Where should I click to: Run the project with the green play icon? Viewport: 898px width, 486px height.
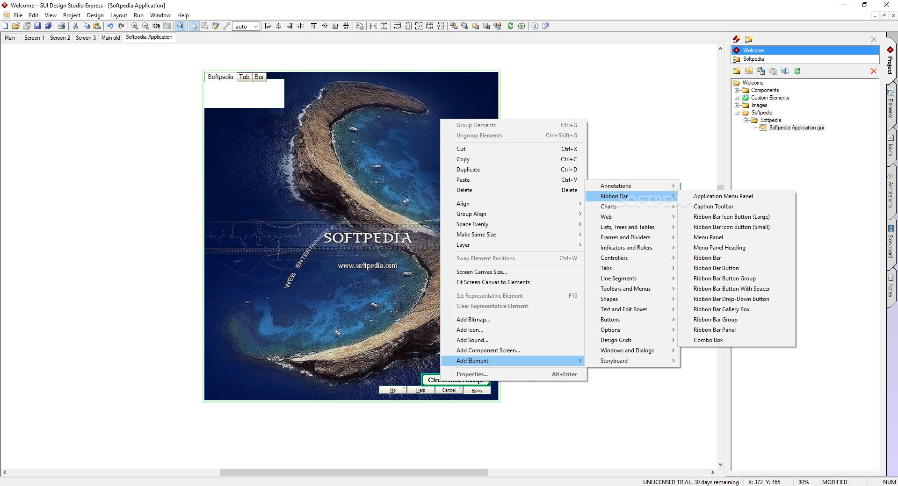tap(521, 26)
